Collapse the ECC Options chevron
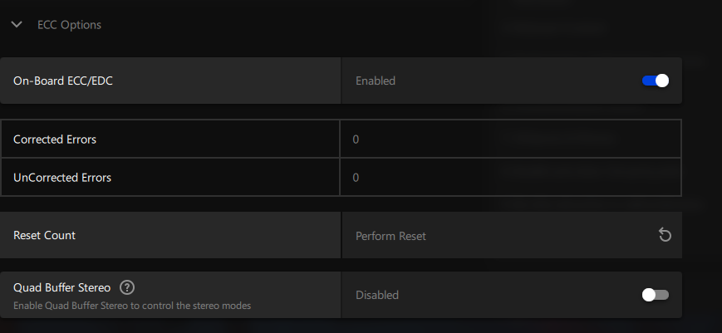 point(17,24)
